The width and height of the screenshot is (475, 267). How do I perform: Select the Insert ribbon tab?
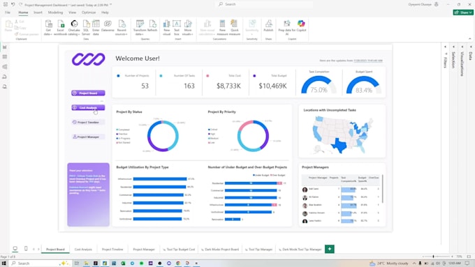point(38,13)
